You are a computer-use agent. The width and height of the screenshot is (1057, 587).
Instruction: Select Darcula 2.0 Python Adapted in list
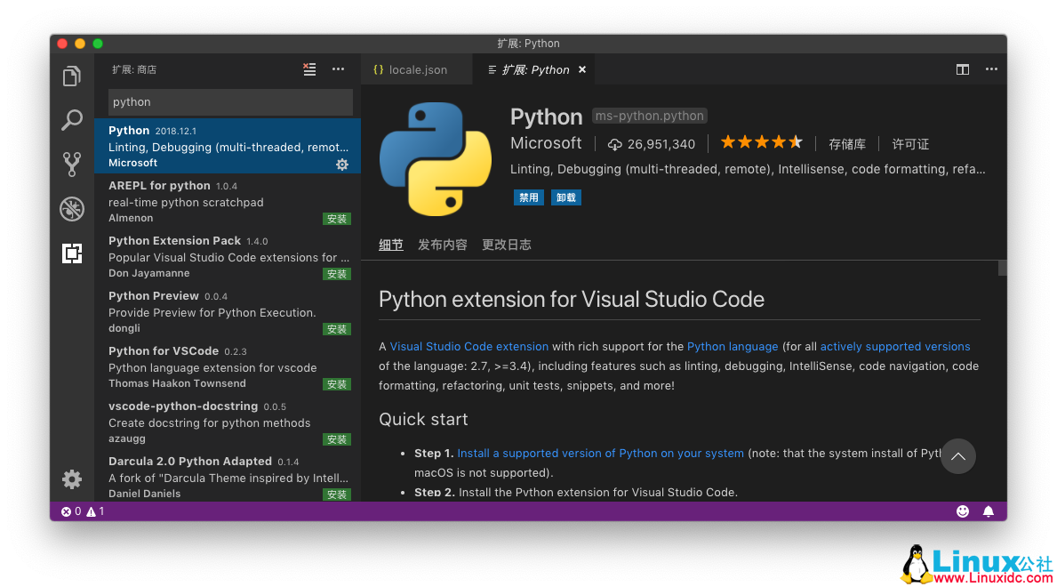click(x=228, y=477)
